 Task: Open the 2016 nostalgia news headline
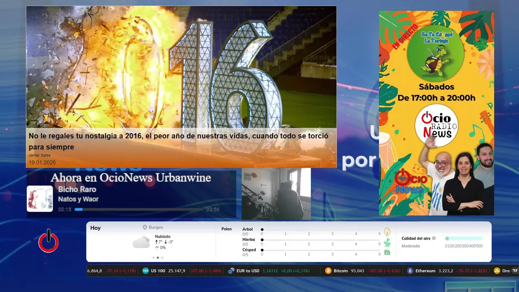[178, 142]
